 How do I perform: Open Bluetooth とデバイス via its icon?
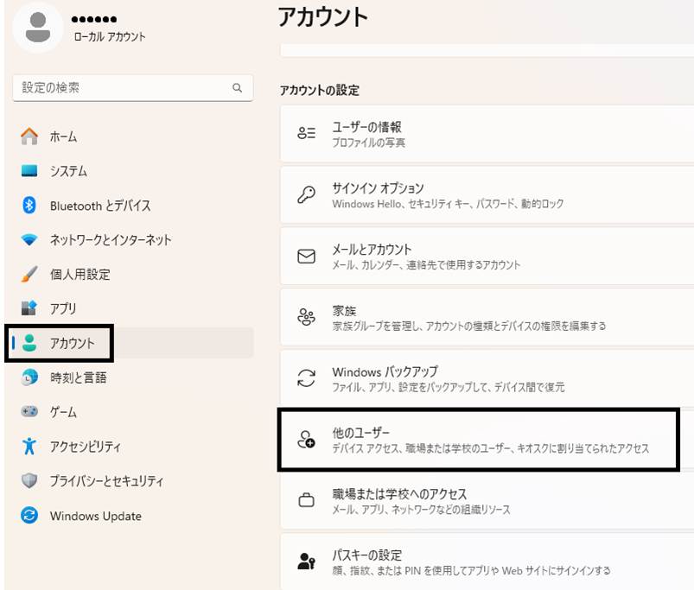click(29, 206)
